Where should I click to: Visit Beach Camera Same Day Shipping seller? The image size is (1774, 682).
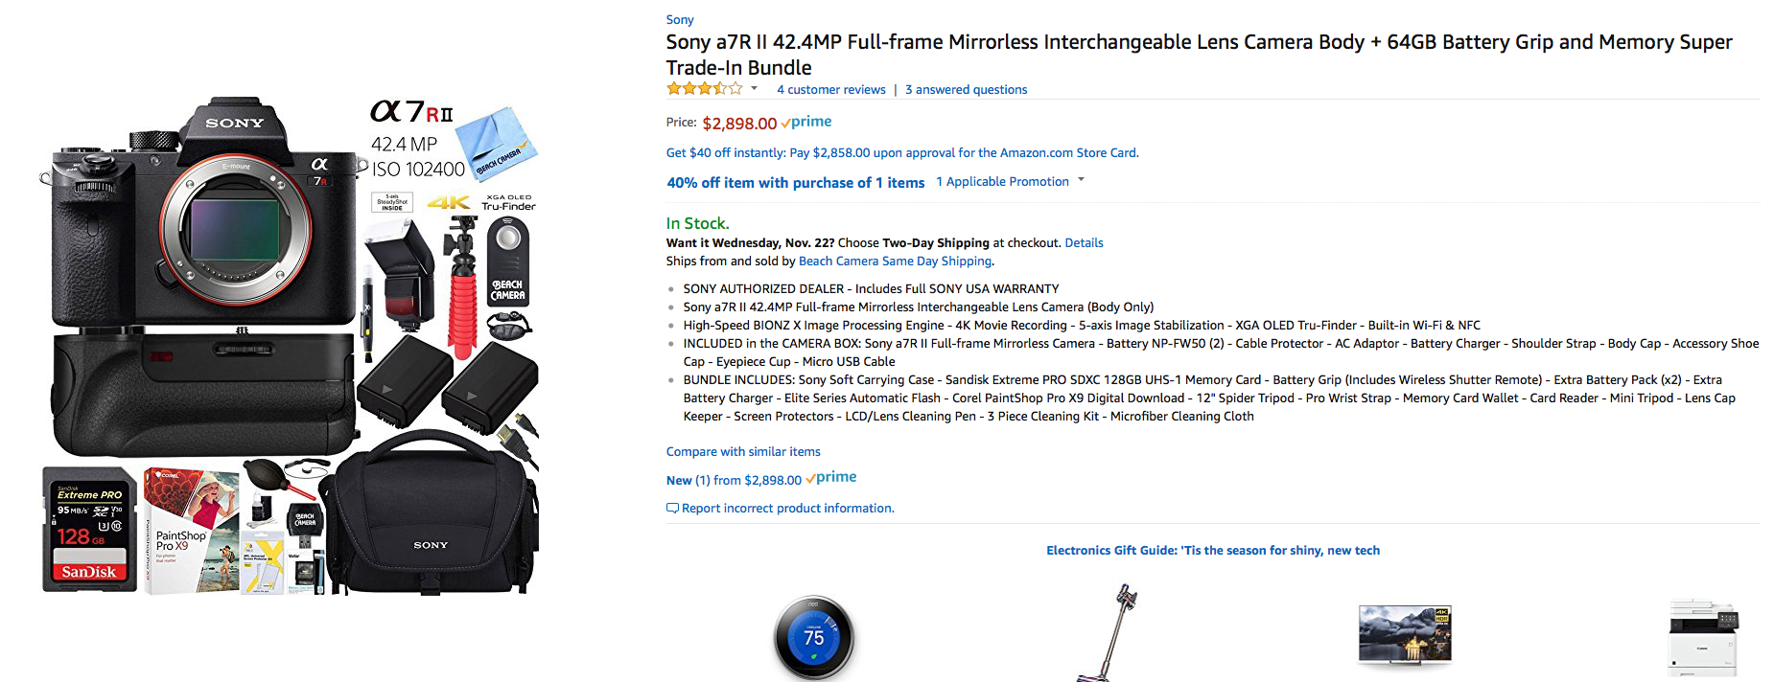(x=895, y=261)
